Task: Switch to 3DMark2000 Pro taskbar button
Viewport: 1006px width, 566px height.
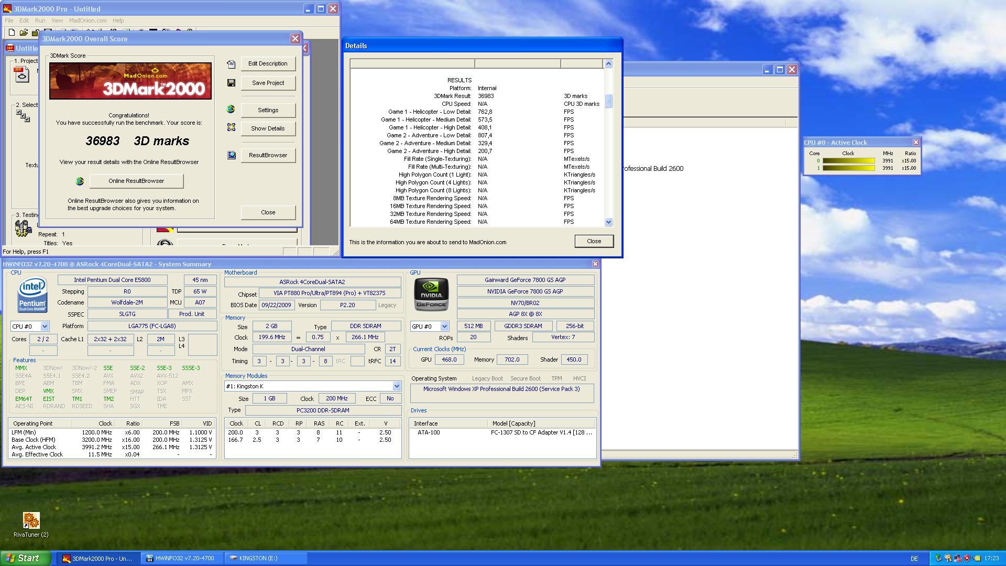Action: (99, 558)
